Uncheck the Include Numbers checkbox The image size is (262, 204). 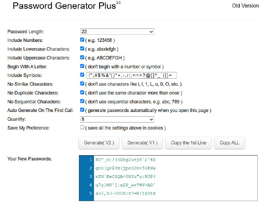pyautogui.click(x=82, y=40)
